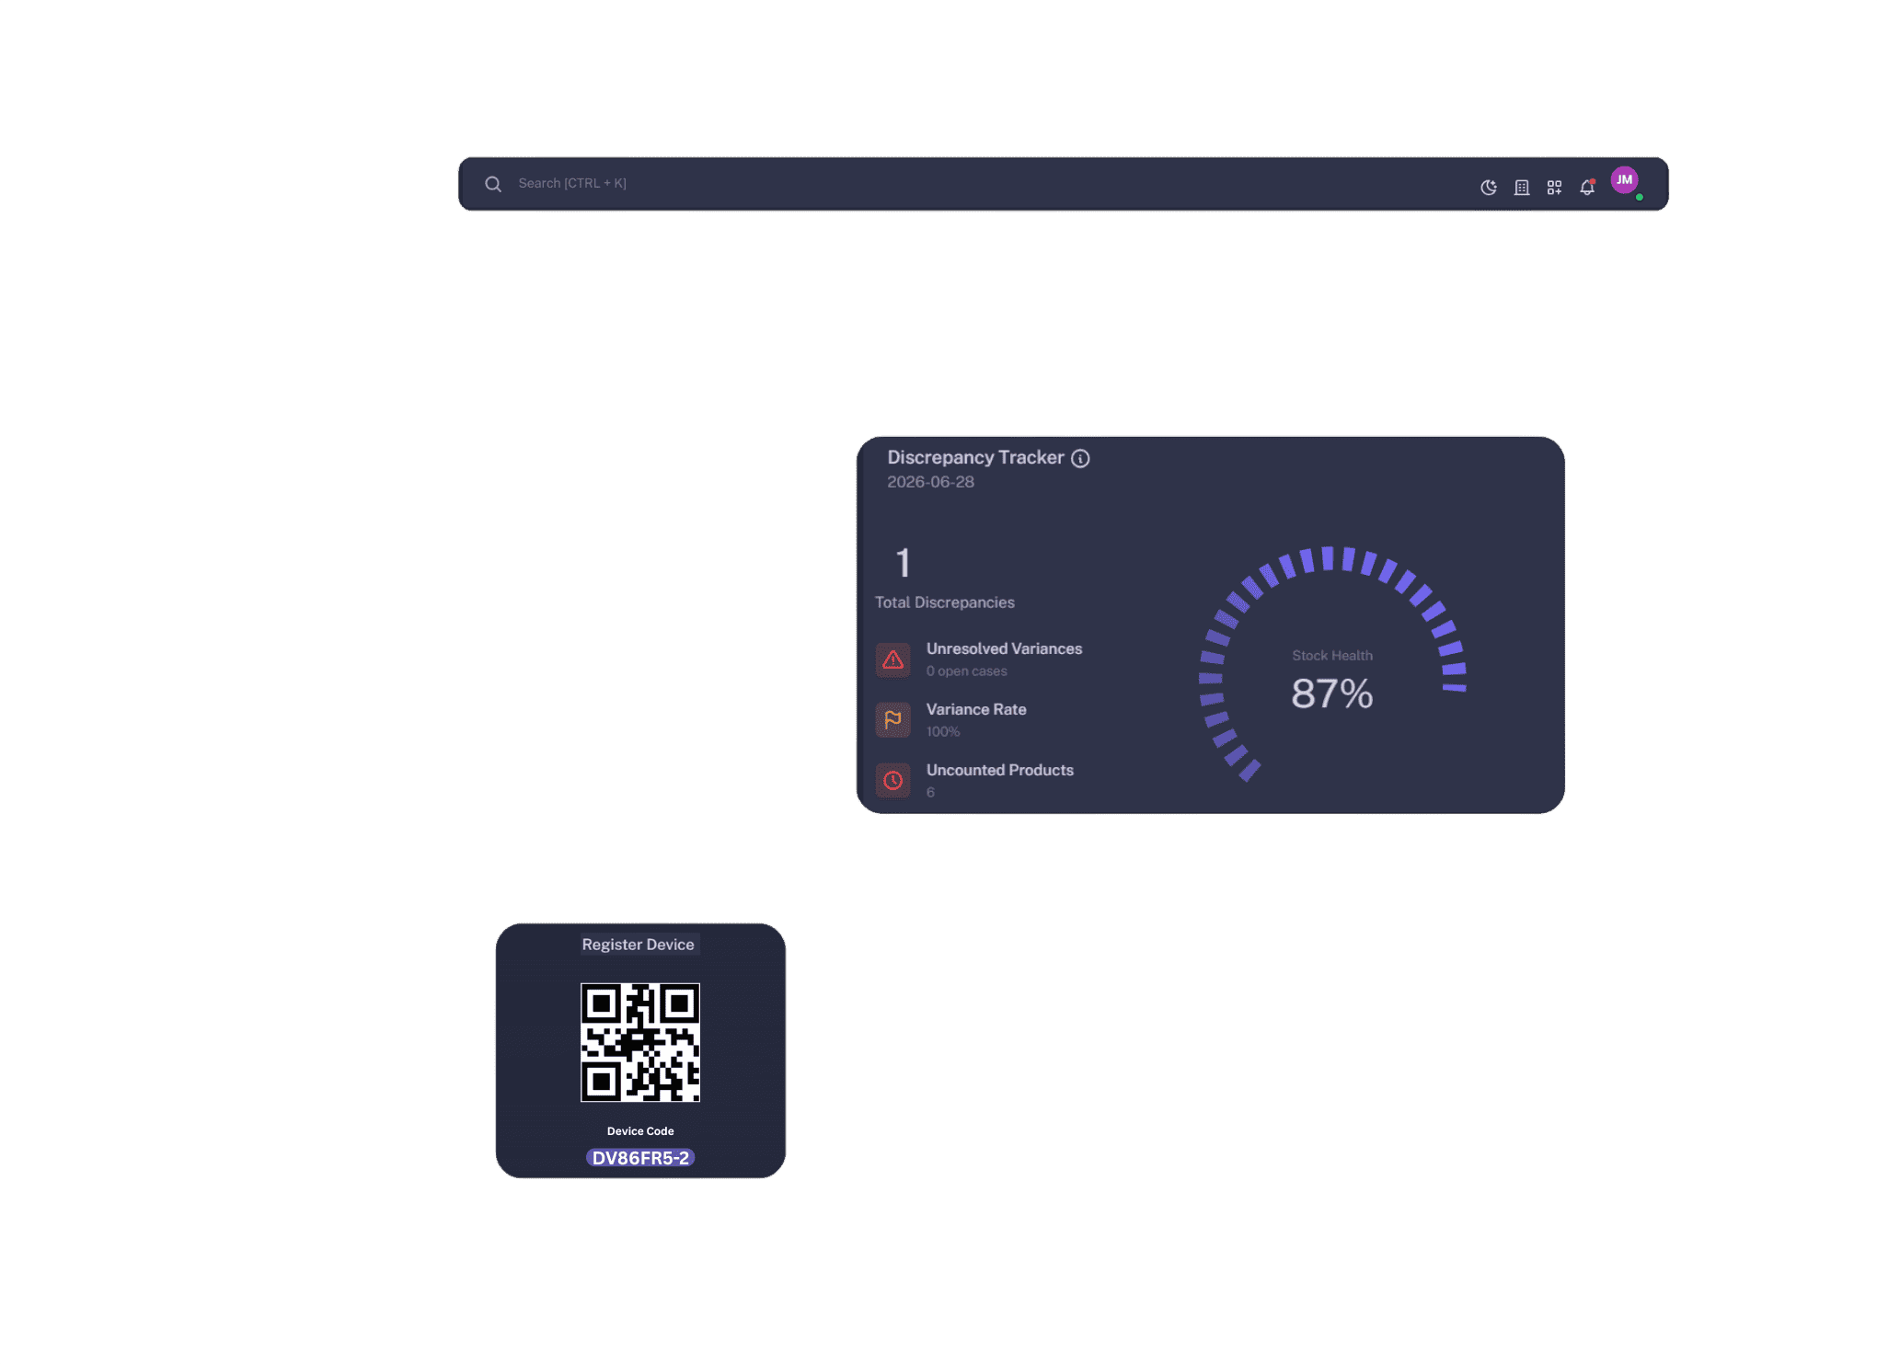Image resolution: width=1877 pixels, height=1364 pixels.
Task: Toggle dark mode moon icon
Action: [x=1489, y=188]
